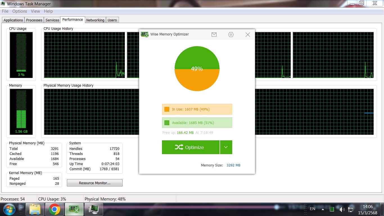The height and width of the screenshot is (216, 384).
Task: Click the Task Manager title bar icon
Action: [3, 4]
